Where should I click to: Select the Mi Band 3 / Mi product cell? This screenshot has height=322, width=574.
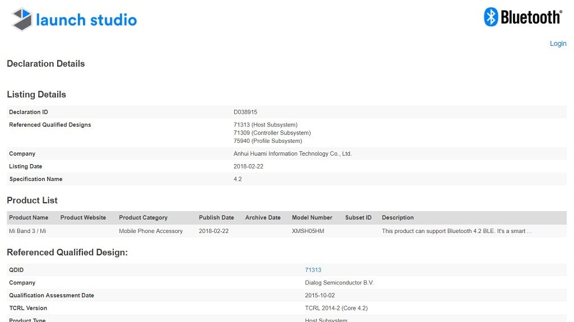27,231
